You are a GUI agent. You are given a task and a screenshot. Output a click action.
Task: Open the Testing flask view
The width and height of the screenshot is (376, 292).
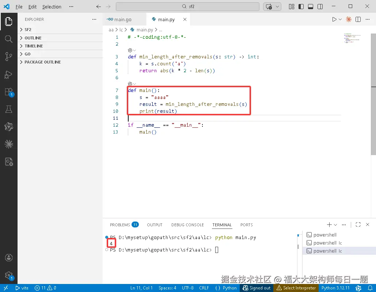point(9,109)
